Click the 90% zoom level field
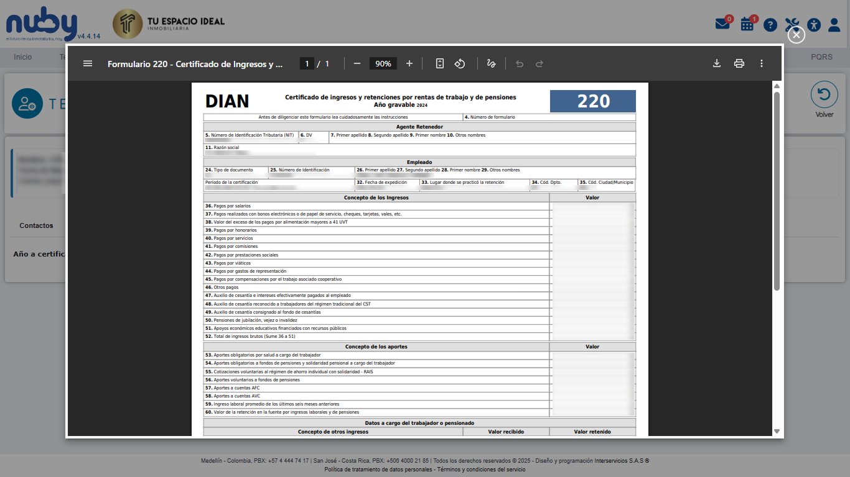850x477 pixels. (x=383, y=63)
